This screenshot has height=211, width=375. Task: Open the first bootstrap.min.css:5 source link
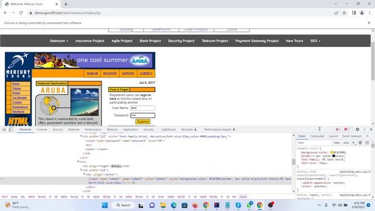tap(355, 172)
